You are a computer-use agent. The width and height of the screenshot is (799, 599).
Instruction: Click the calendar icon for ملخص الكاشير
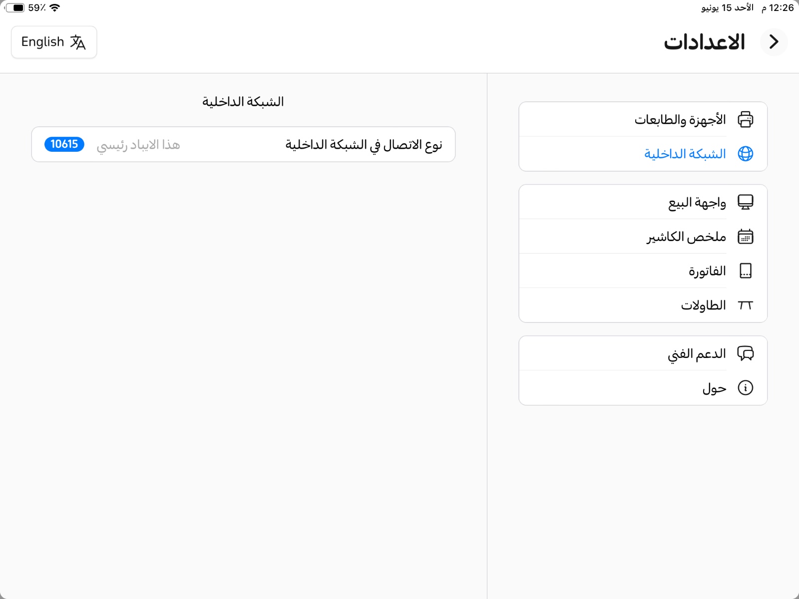click(745, 237)
